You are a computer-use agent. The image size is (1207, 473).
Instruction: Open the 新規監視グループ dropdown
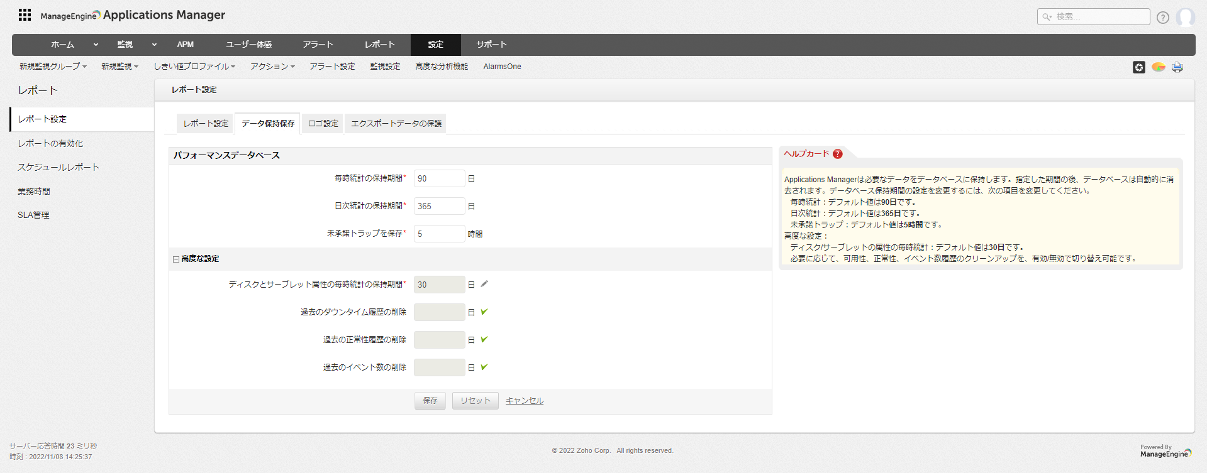tap(53, 67)
